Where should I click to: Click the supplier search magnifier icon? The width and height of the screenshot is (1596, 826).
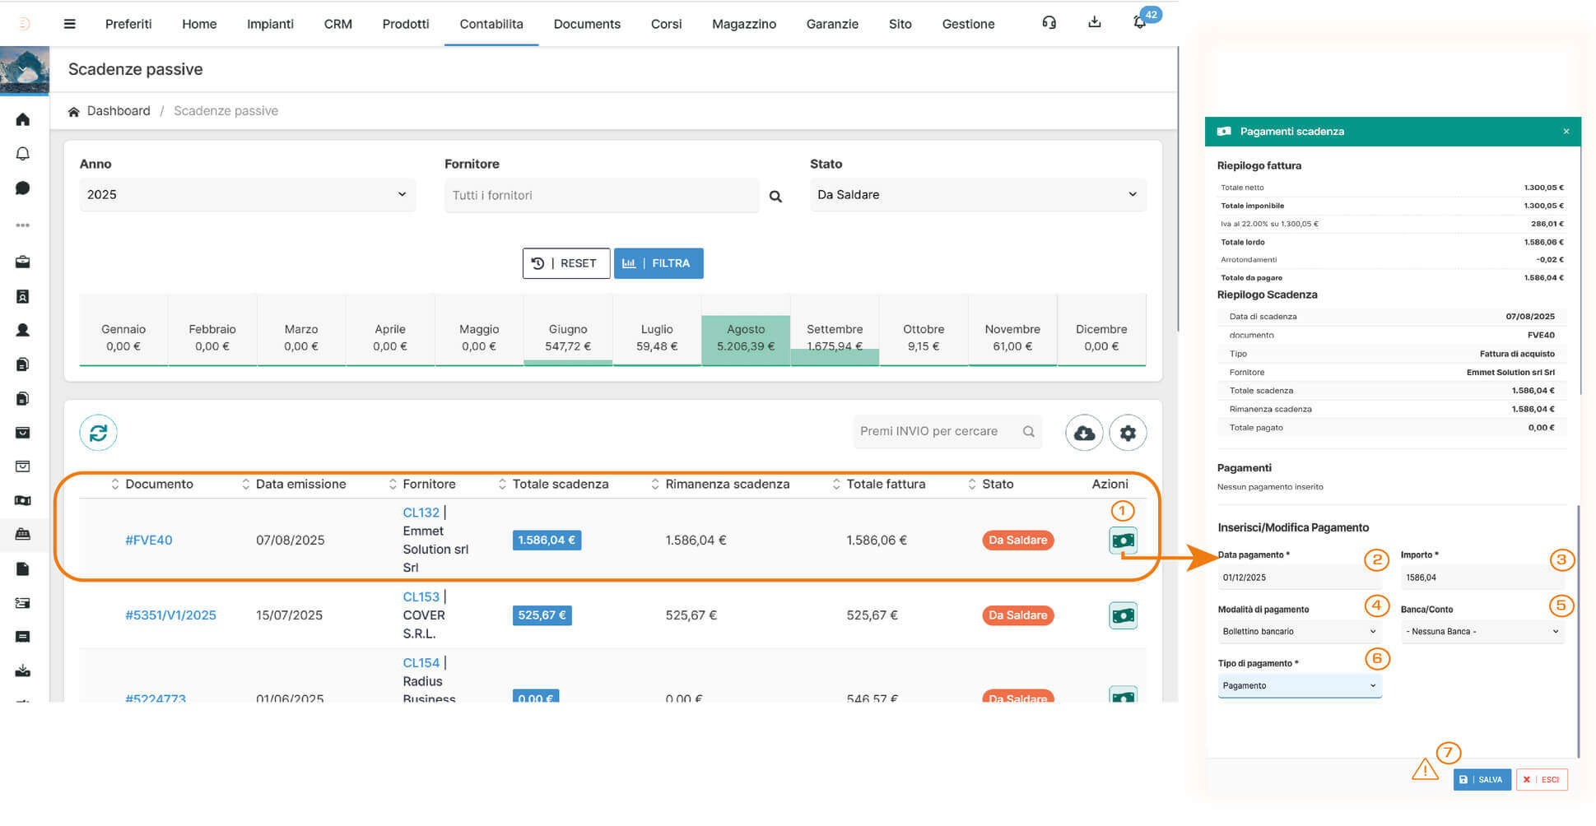[x=775, y=197]
